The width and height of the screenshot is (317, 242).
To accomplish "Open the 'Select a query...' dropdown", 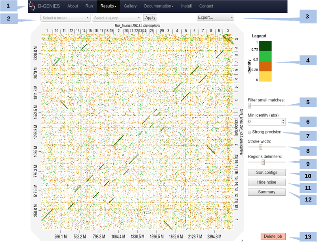I will point(116,17).
